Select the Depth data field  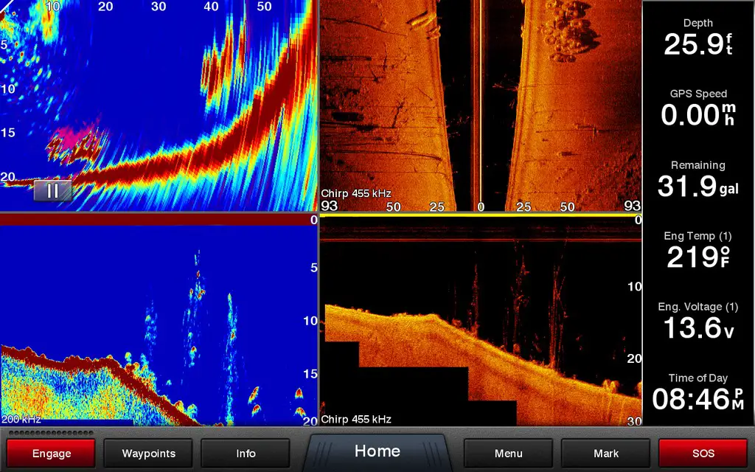(x=697, y=38)
